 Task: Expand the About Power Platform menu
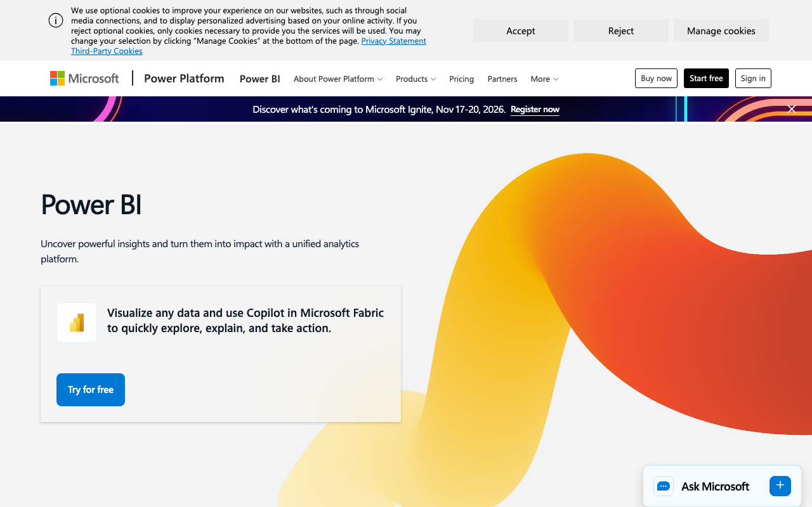point(338,79)
